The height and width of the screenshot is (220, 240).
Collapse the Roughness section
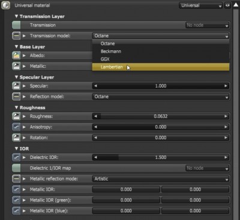point(16,107)
